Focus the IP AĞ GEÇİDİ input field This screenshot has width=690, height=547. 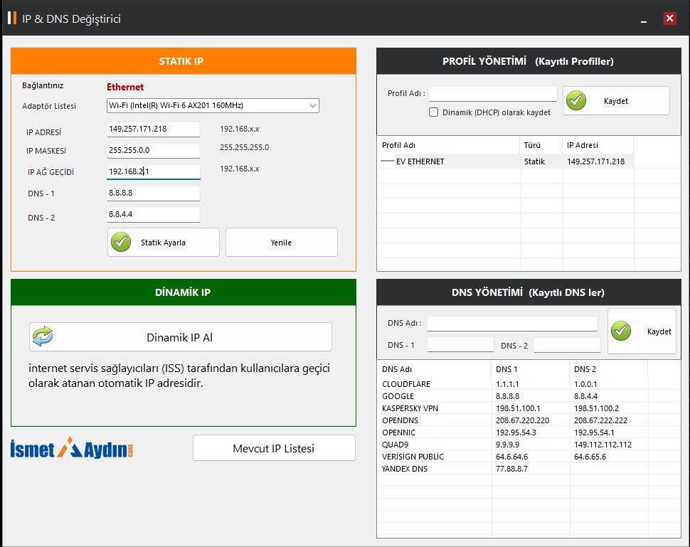[153, 171]
